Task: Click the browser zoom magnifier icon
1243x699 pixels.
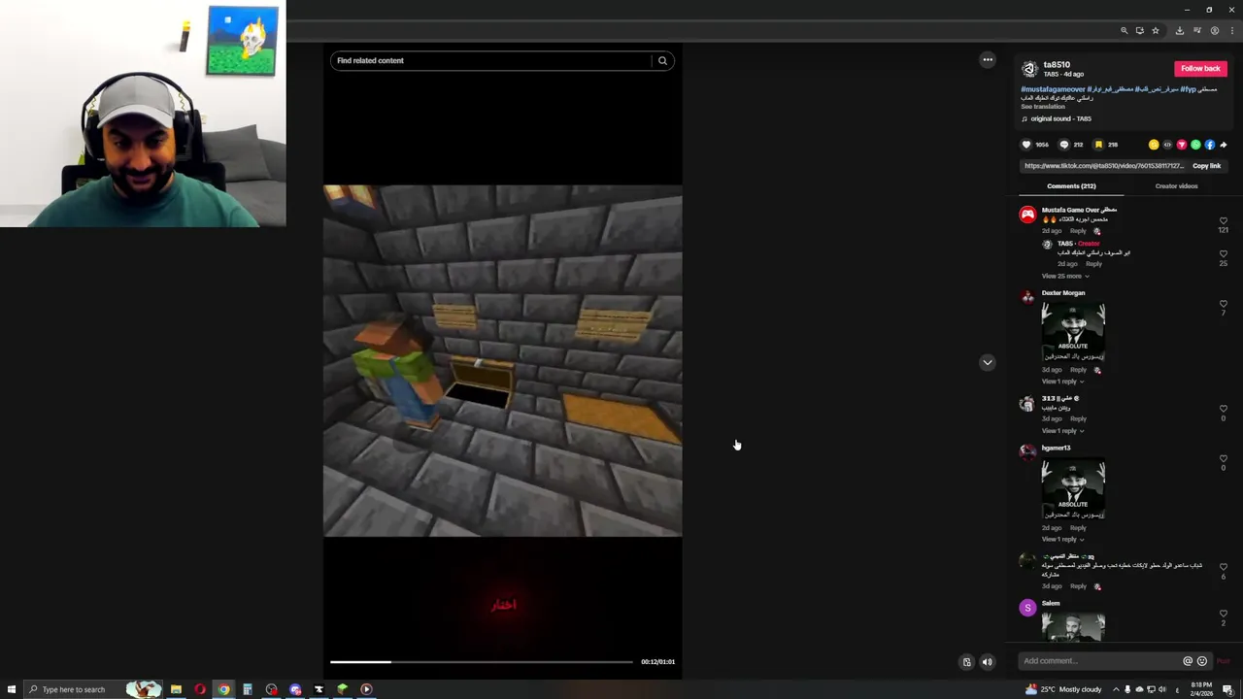Action: 1125,31
